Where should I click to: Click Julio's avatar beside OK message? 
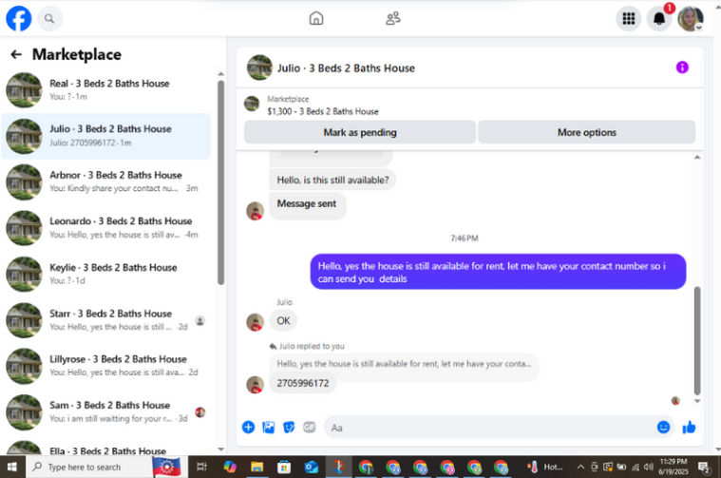[x=256, y=322]
